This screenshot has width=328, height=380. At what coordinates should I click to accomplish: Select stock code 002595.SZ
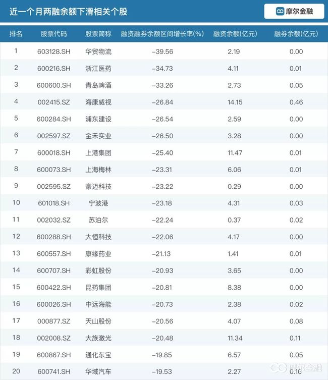click(54, 186)
